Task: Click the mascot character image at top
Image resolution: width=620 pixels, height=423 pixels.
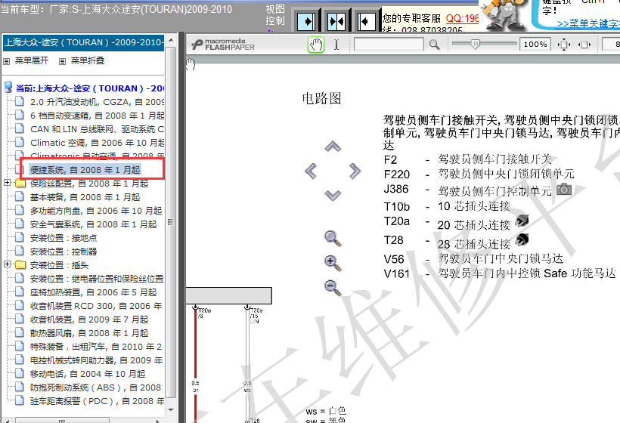Action: click(504, 16)
